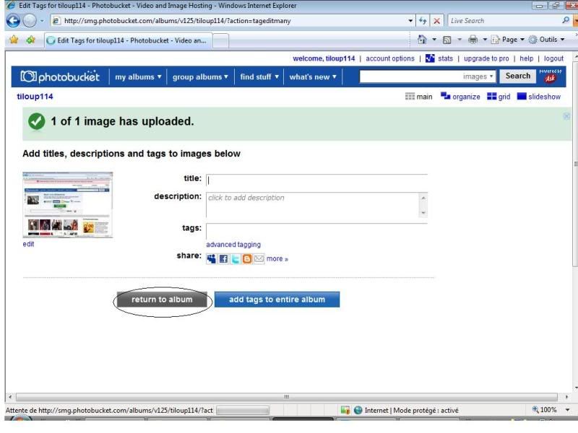Open the Outils menu dropdown
The height and width of the screenshot is (433, 578).
(x=547, y=40)
